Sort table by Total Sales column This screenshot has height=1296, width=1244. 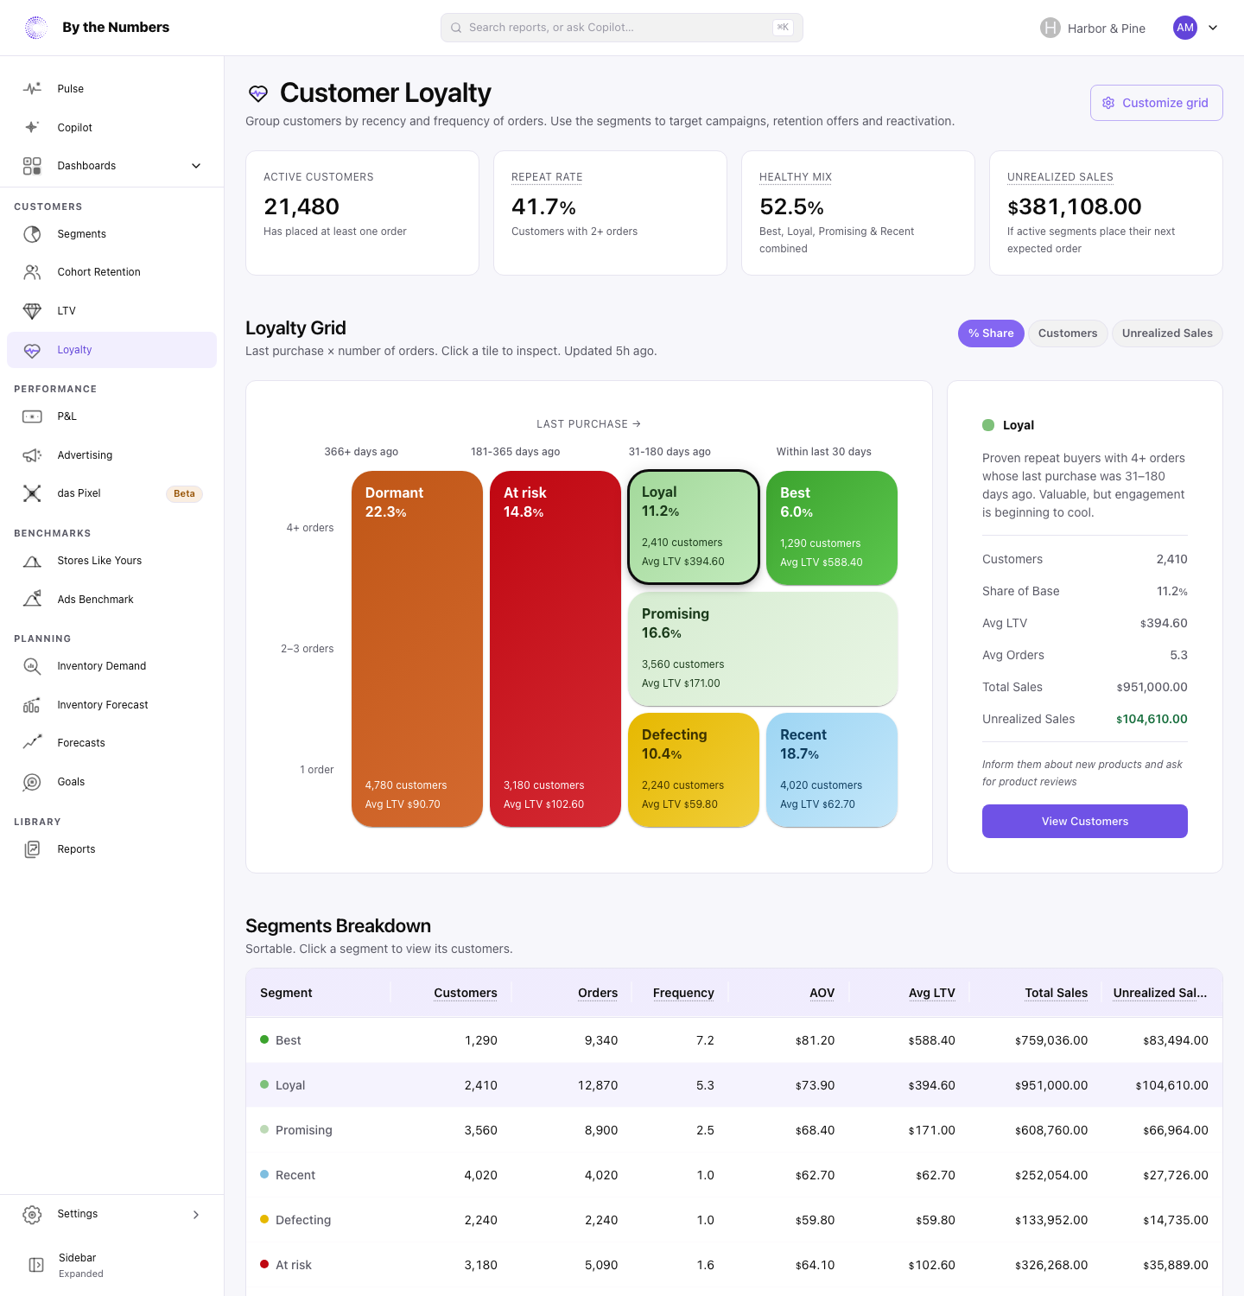[1057, 993]
